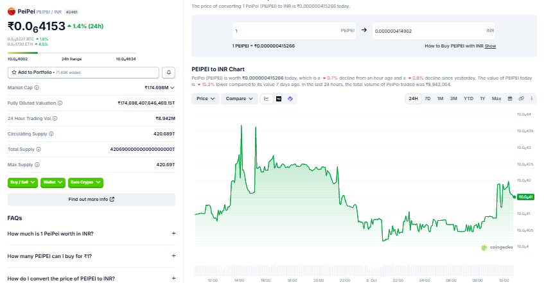Image resolution: width=544 pixels, height=283 pixels.
Task: Click the #2461 rank badge
Action: click(71, 12)
